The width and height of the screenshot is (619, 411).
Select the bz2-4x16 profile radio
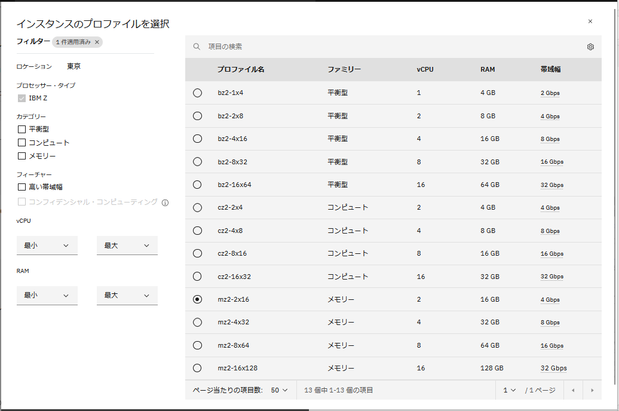(x=197, y=139)
